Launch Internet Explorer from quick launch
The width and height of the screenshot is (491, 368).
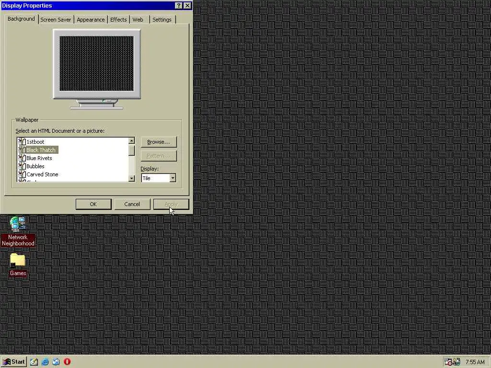pyautogui.click(x=45, y=362)
